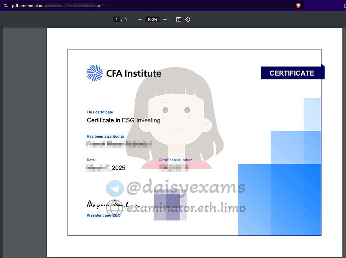Click the purple square badge on certificate
The image size is (346, 258).
(170, 205)
